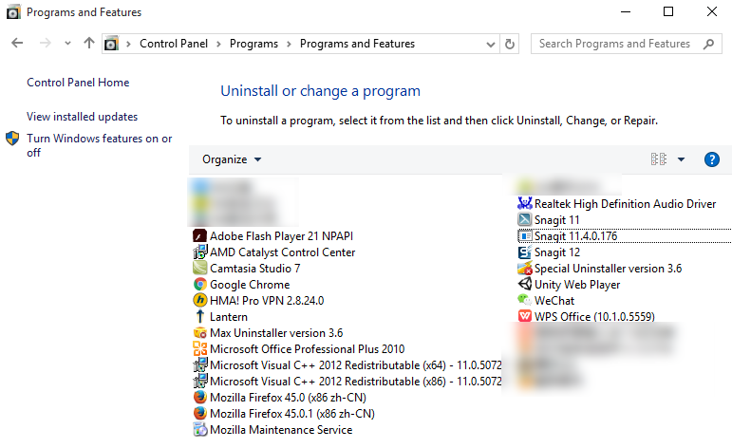
Task: Click the Google Chrome icon
Action: click(x=199, y=284)
